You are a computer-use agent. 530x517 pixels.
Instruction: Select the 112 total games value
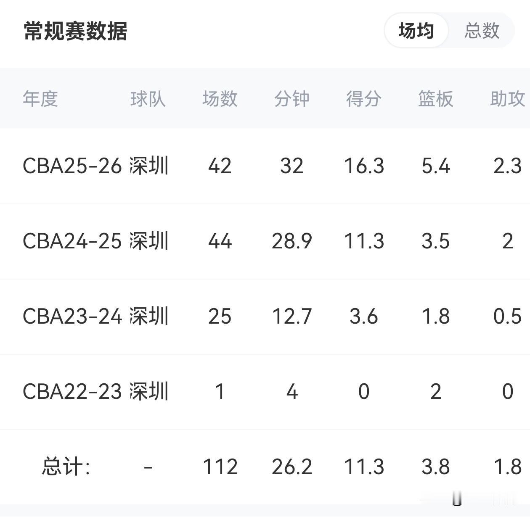[220, 467]
